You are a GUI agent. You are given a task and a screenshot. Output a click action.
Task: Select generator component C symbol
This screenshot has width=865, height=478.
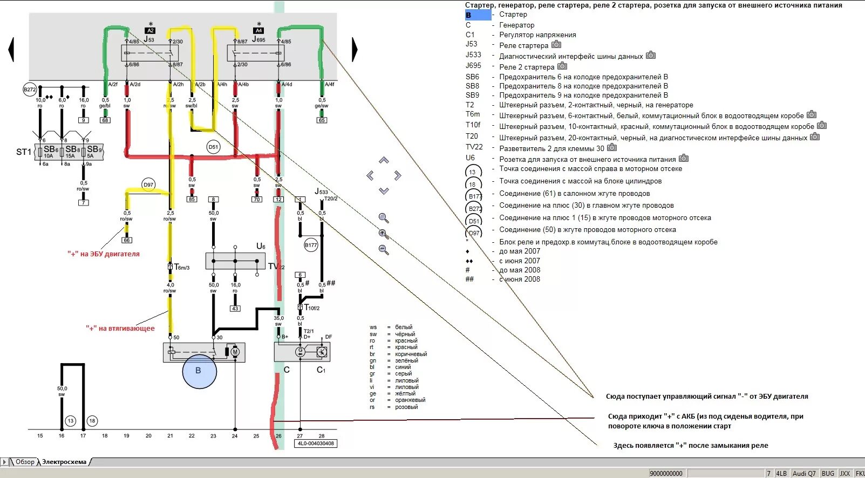pyautogui.click(x=302, y=352)
